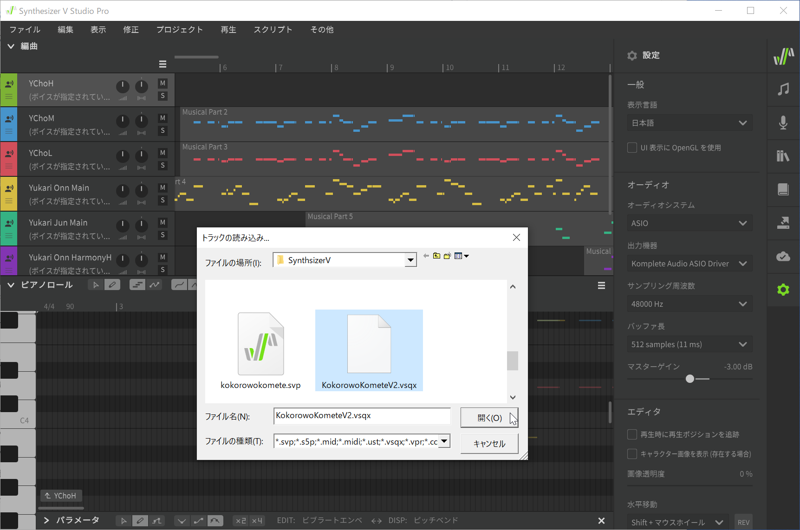The height and width of the screenshot is (530, 800).
Task: Open the audio system dropdown showing ASIO
Action: click(x=689, y=223)
